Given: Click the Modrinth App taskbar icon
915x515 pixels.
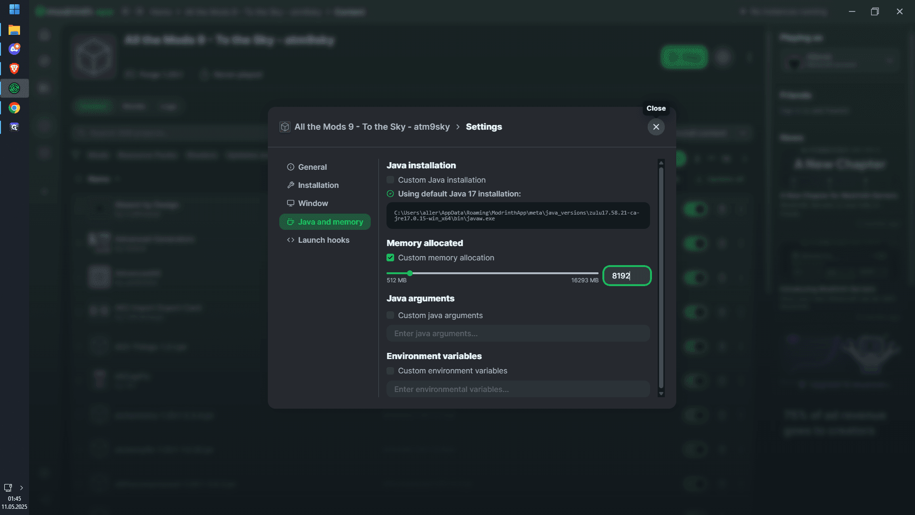Looking at the screenshot, I should pyautogui.click(x=14, y=88).
